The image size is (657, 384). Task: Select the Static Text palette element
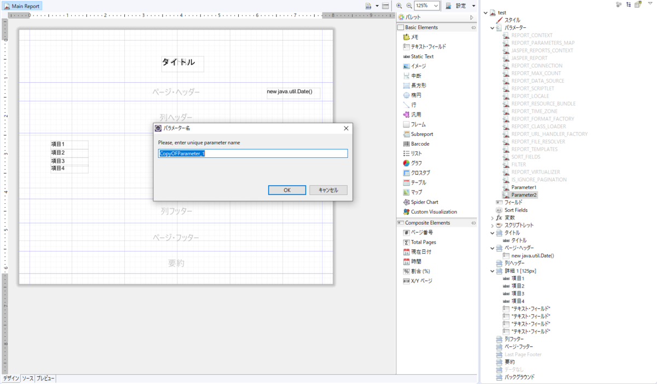click(x=418, y=56)
